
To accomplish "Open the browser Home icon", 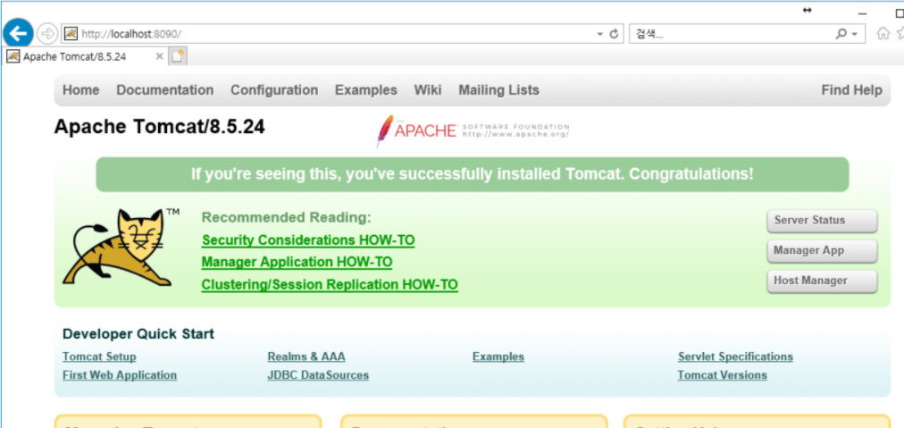I will [883, 34].
